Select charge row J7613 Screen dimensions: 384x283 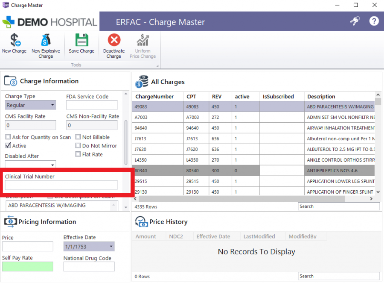[253, 139]
